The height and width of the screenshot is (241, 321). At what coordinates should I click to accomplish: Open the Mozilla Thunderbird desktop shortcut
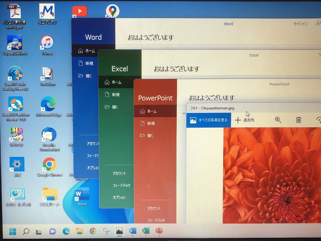49,139
